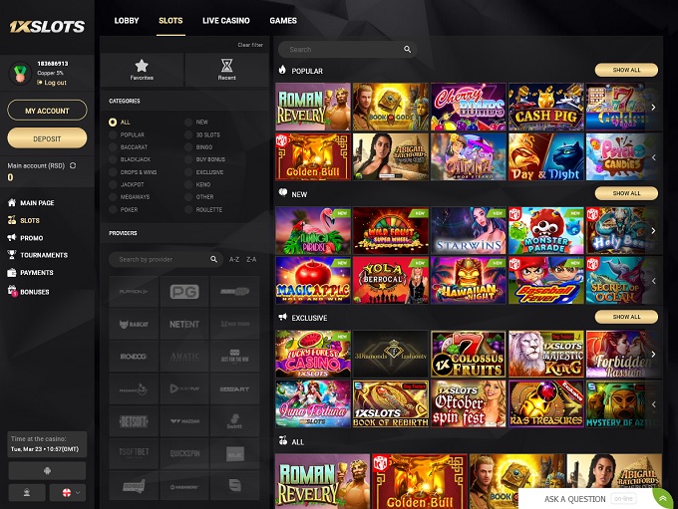Image resolution: width=678 pixels, height=509 pixels.
Task: Click the Android app download icon
Action: click(47, 470)
